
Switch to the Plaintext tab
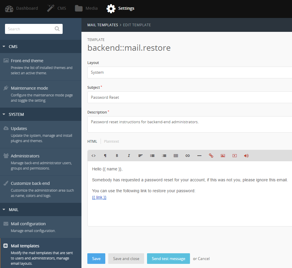(111, 142)
